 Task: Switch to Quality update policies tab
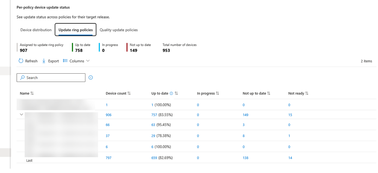coord(119,30)
